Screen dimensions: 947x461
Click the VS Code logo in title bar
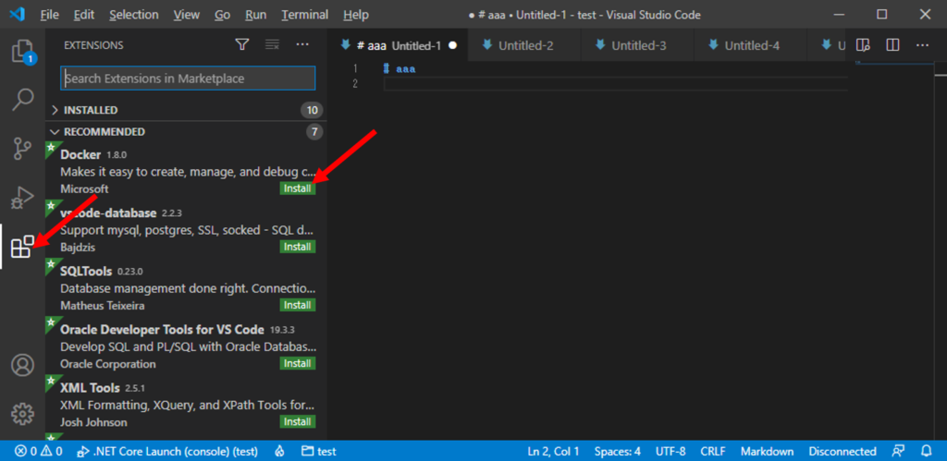17,15
